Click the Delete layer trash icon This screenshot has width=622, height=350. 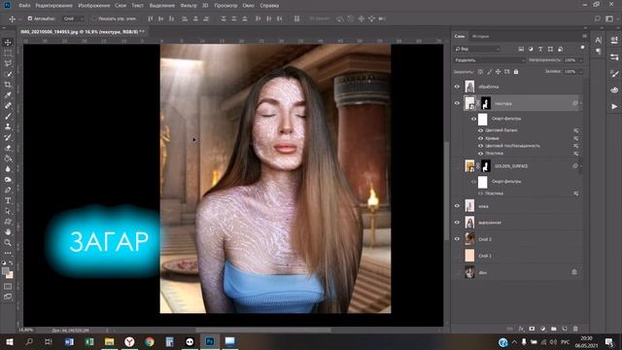click(x=575, y=329)
